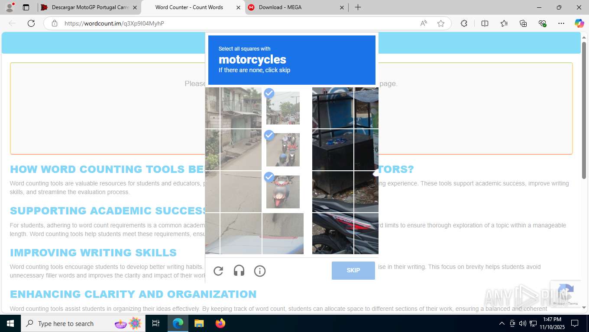Viewport: 589px width, 332px height.
Task: Open the Edge profile icon
Action: [x=10, y=7]
